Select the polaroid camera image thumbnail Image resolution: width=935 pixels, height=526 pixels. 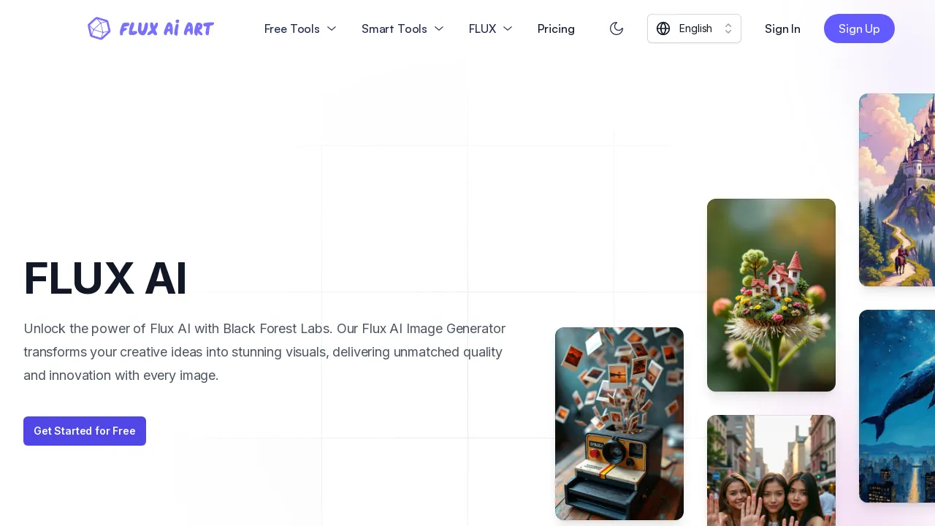pyautogui.click(x=619, y=424)
